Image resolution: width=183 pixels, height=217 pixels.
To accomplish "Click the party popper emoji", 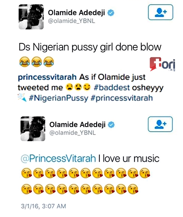I will tap(22, 97).
